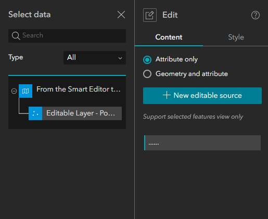Image resolution: width=268 pixels, height=219 pixels.
Task: Click the point layer icon
Action: tap(35, 113)
